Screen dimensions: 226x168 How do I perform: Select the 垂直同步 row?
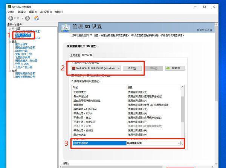pyautogui.click(x=126, y=105)
